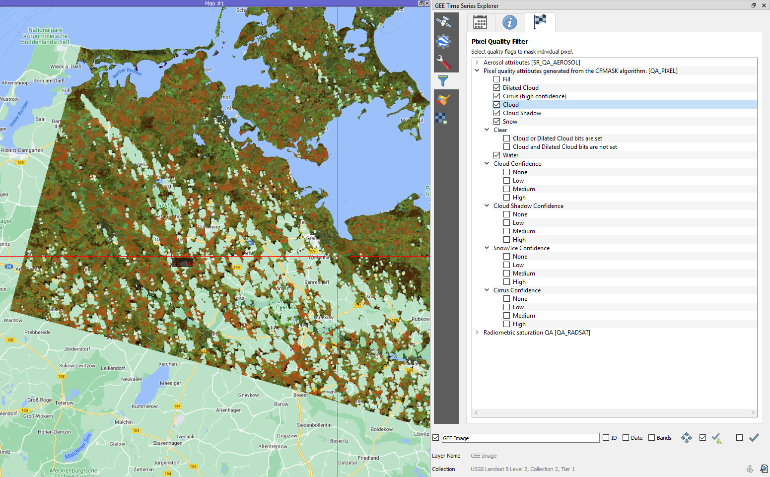Select the highlighted Cloud row

tap(625, 105)
